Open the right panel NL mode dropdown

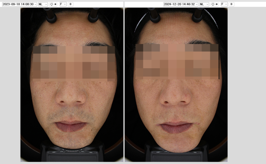[204, 4]
